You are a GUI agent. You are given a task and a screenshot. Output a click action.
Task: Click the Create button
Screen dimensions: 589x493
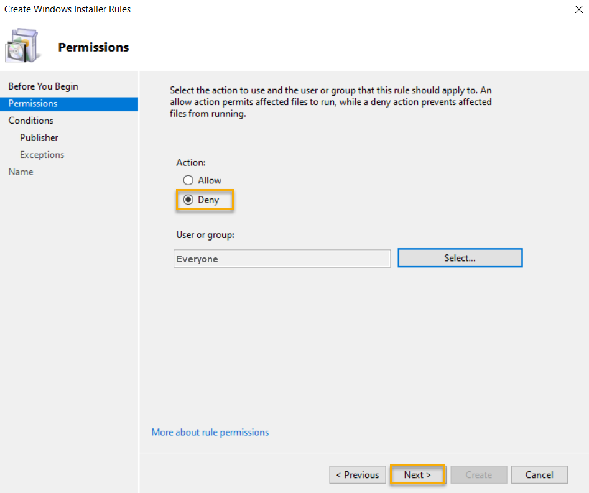coord(478,474)
